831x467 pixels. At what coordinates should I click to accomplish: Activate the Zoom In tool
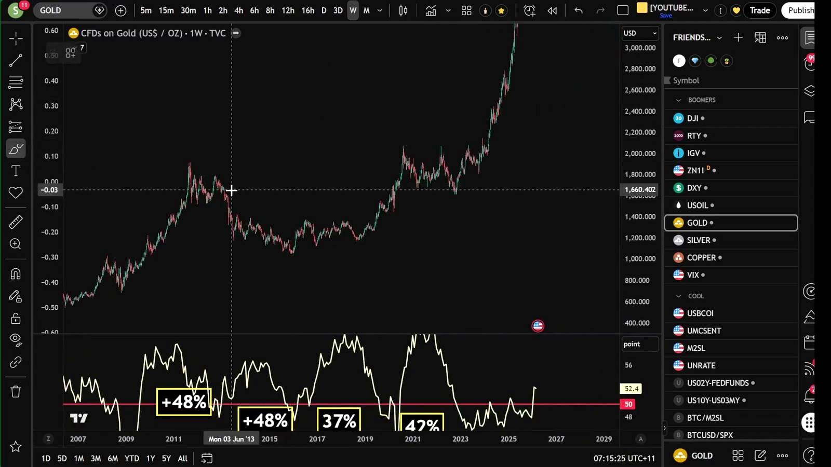coord(16,244)
